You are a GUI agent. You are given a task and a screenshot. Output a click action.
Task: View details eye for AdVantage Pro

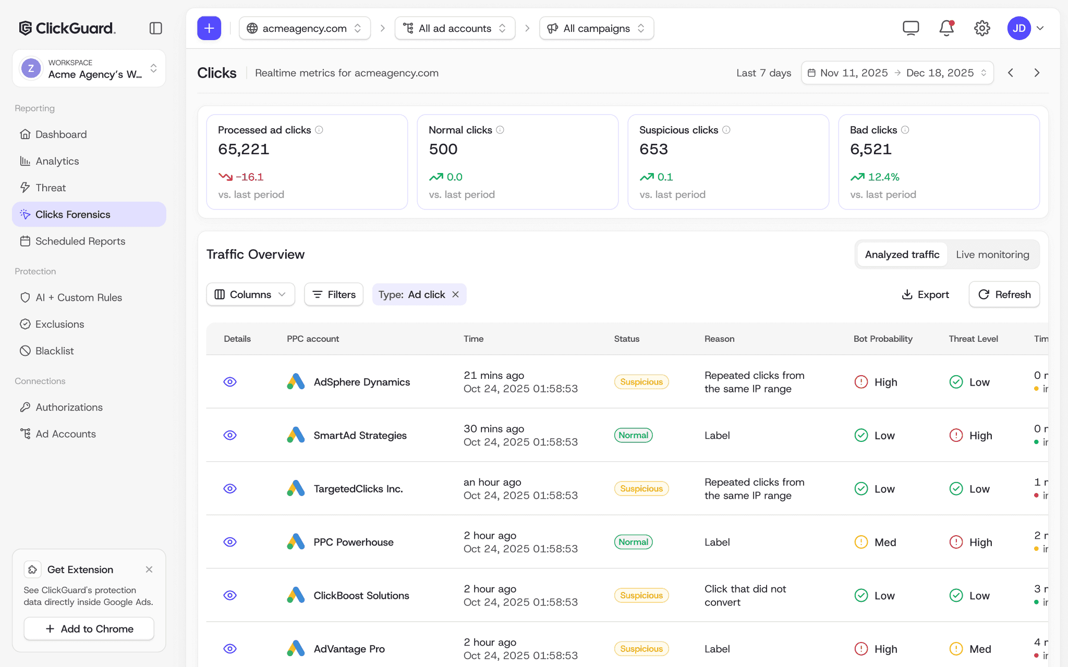[x=230, y=649]
